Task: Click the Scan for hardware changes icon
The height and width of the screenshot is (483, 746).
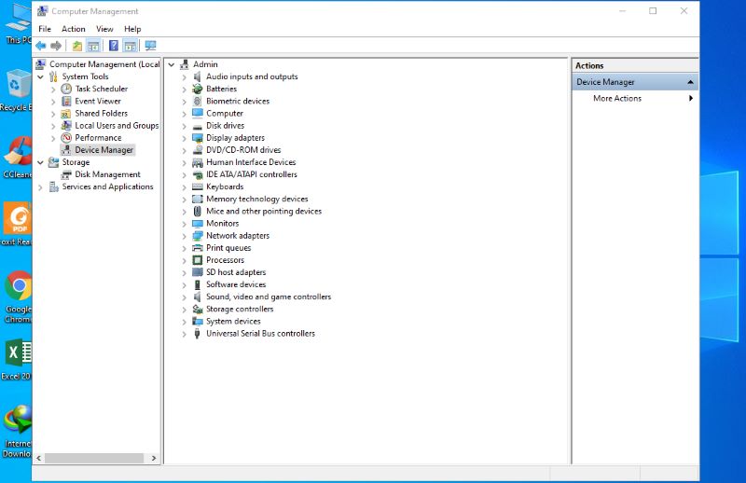Action: click(x=150, y=46)
